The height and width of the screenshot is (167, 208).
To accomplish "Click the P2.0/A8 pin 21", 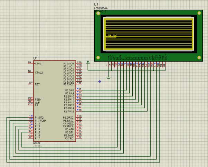I will pyautogui.click(x=79, y=90).
